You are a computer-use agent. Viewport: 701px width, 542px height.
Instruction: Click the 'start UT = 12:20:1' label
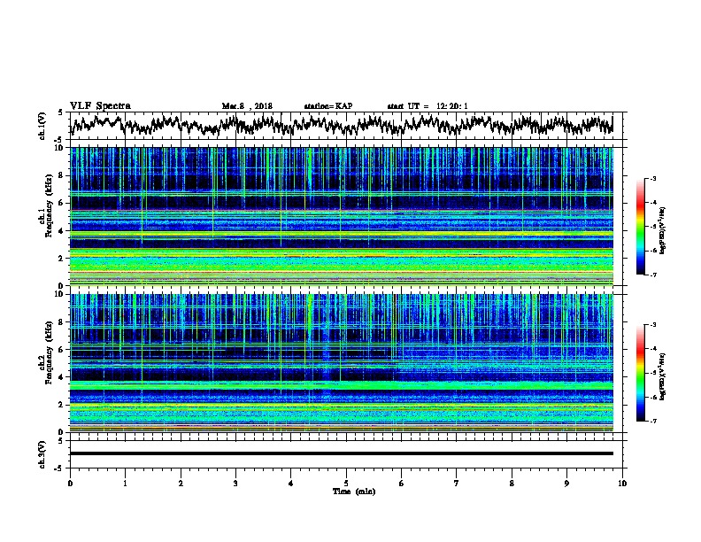click(x=428, y=106)
